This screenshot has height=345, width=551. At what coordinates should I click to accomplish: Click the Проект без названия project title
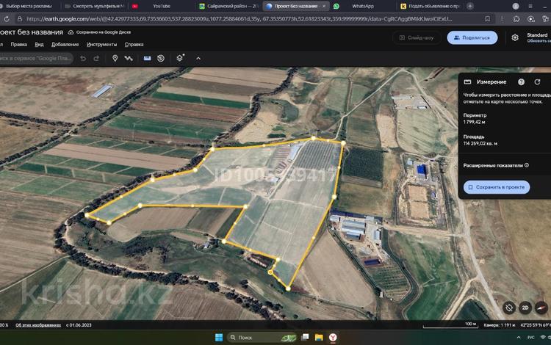click(31, 32)
